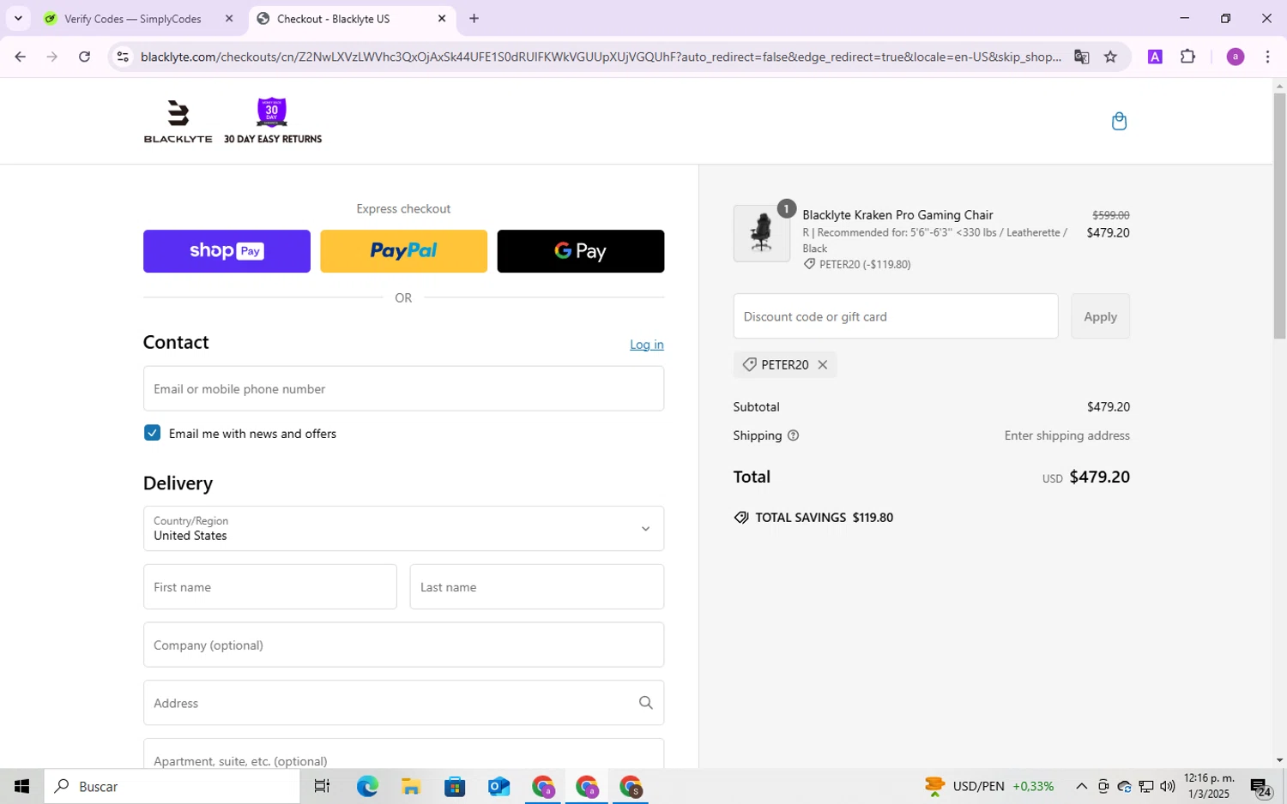Click the 30 Day Easy Returns badge

(273, 121)
